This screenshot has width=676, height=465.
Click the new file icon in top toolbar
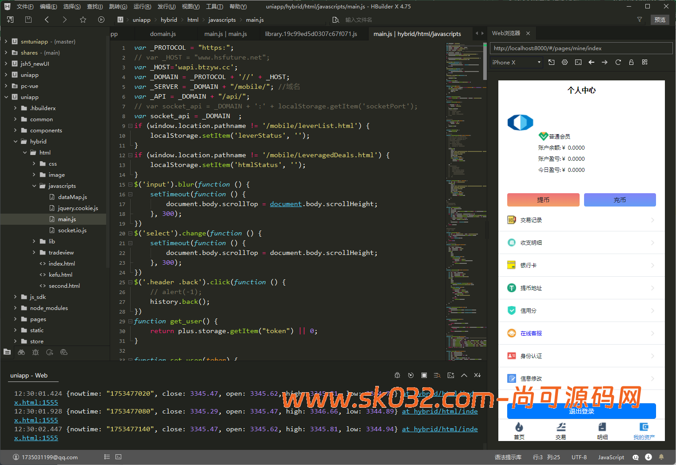10,20
